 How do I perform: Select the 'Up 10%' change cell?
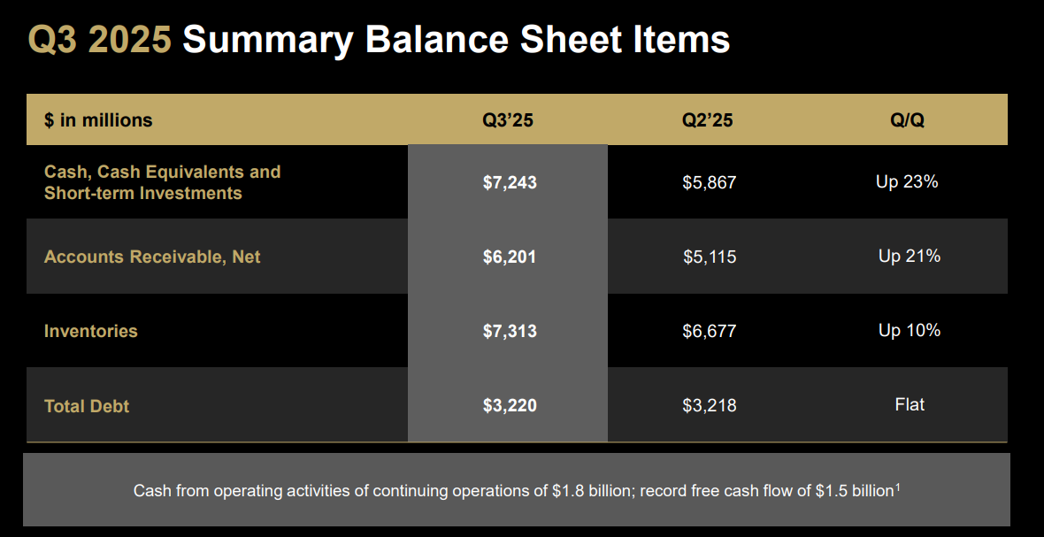coord(909,330)
